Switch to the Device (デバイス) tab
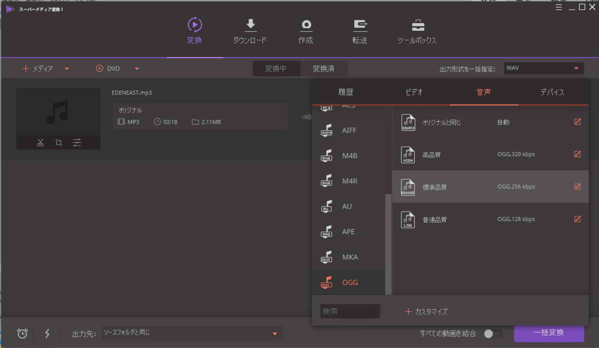This screenshot has width=599, height=348. [552, 92]
